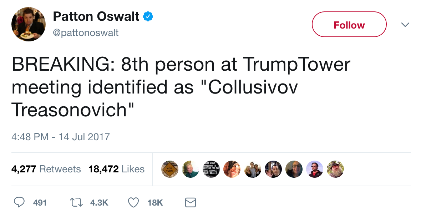Retweet using the retweet arrows icon
Image resolution: width=426 pixels, height=217 pixels.
coord(76,203)
